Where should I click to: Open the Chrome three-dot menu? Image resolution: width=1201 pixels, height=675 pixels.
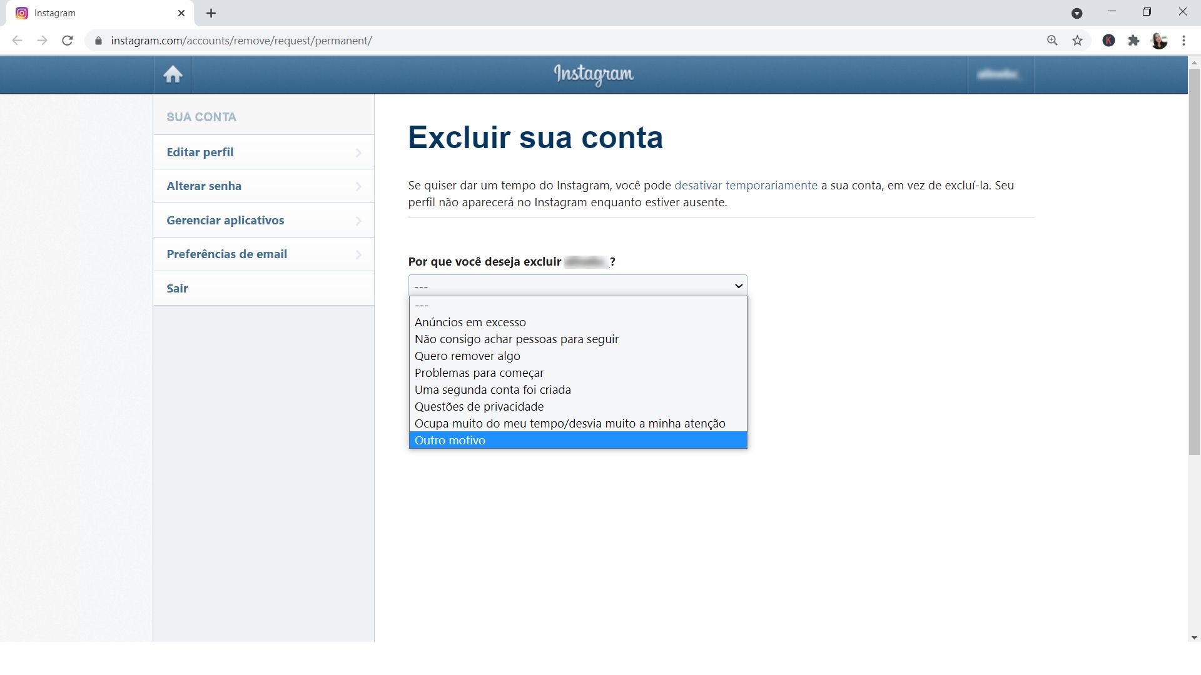click(1183, 41)
